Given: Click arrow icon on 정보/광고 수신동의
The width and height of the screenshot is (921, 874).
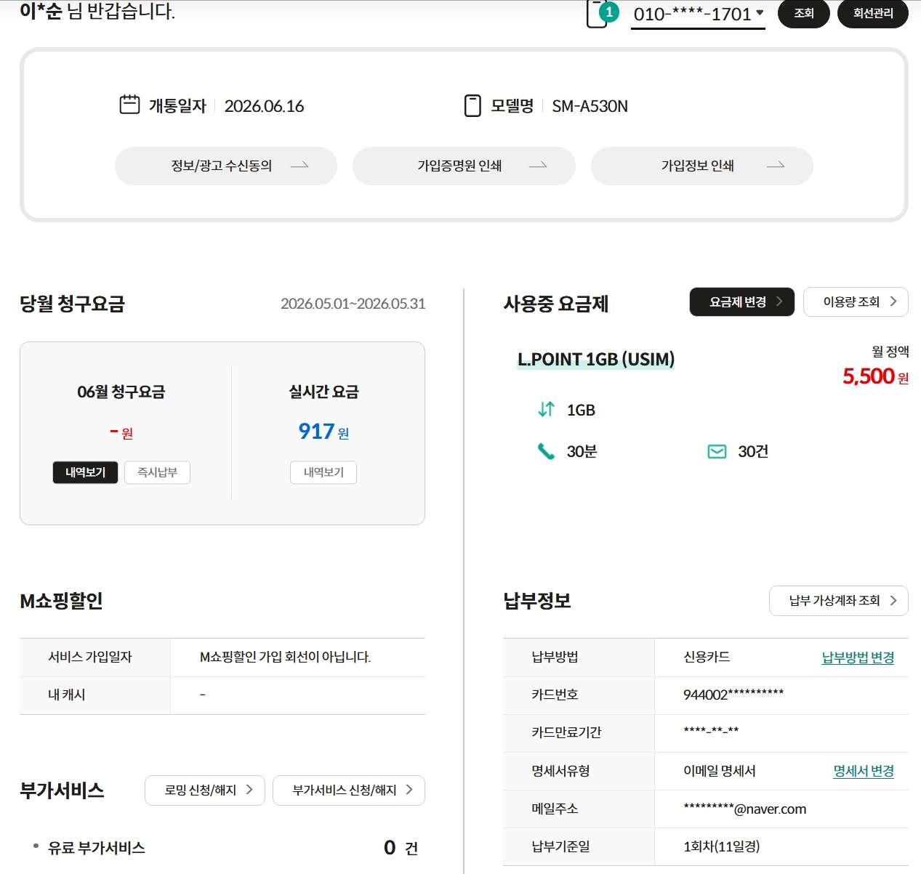Looking at the screenshot, I should tap(299, 166).
